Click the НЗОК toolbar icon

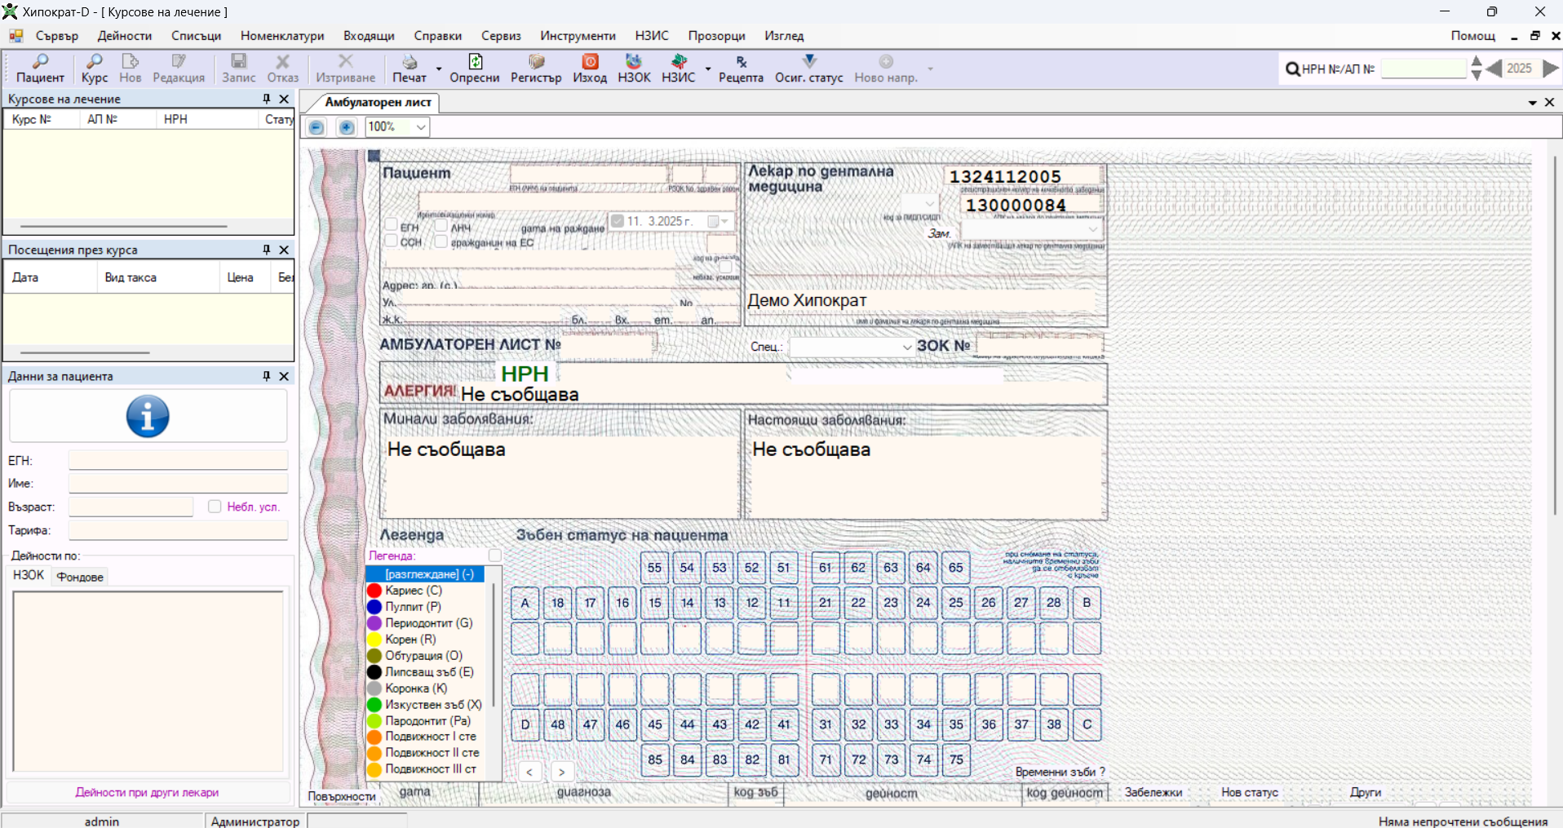pos(634,69)
